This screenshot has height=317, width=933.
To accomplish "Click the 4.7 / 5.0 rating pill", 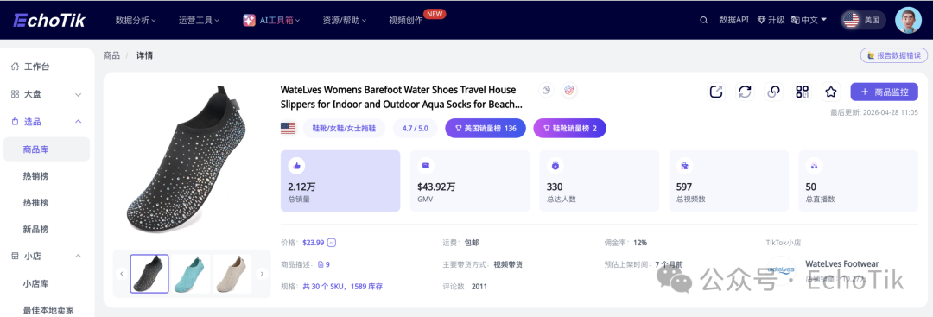I will click(x=416, y=128).
